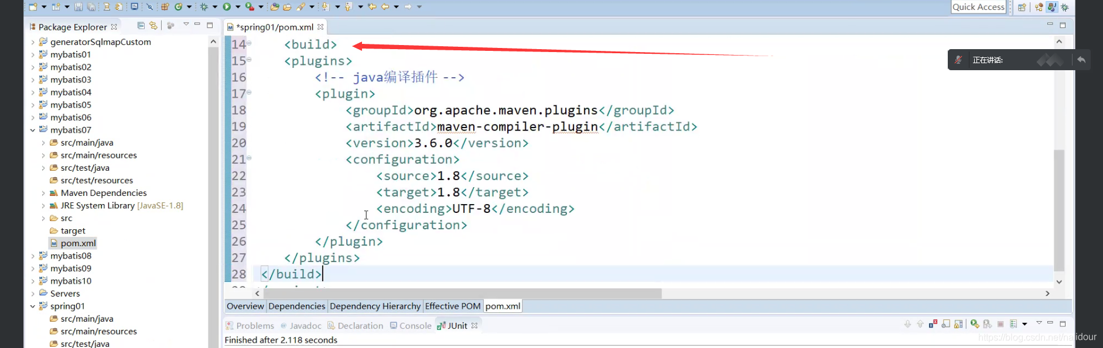The height and width of the screenshot is (348, 1103).
Task: Switch to the Java EE perspective
Action: pyautogui.click(x=1039, y=7)
